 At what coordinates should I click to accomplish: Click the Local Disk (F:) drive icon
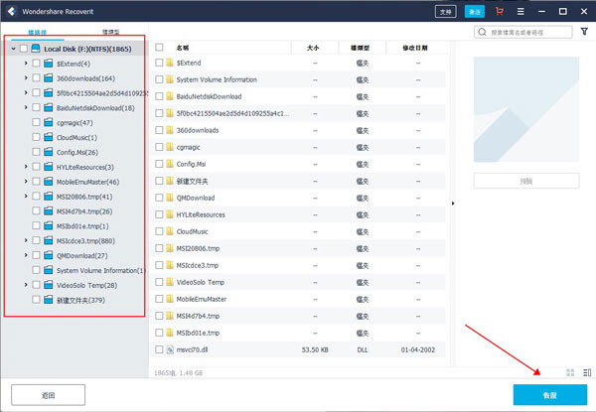tap(36, 49)
